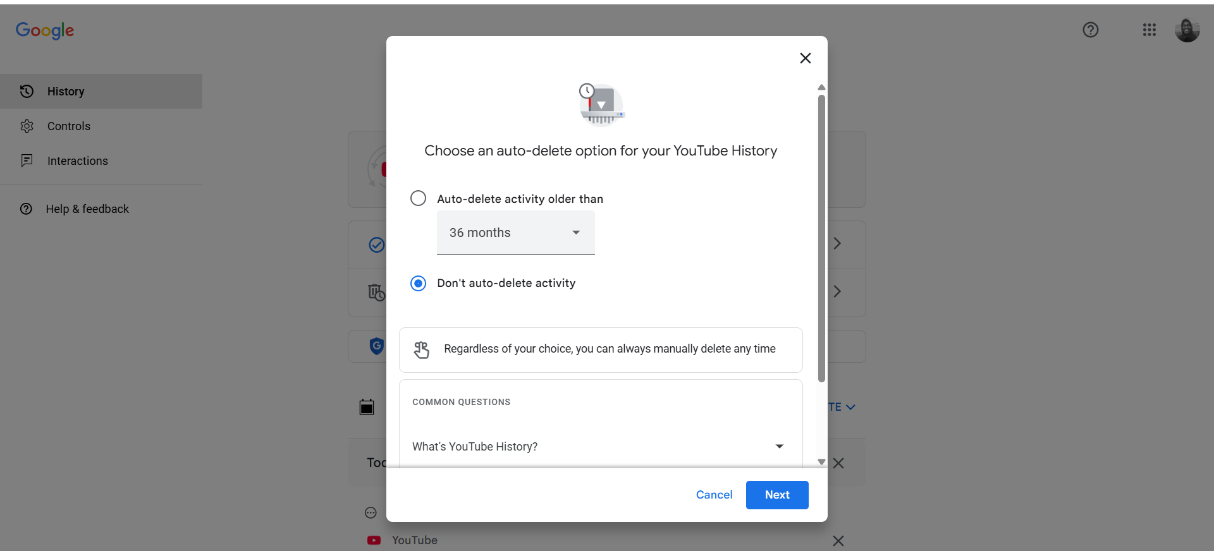This screenshot has height=551, width=1214.
Task: Open the History sidebar item
Action: tap(101, 92)
